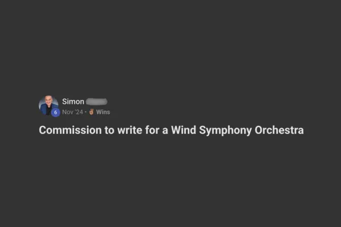View the man's face in the avatar
This screenshot has height=227, width=341.
[x=48, y=101]
